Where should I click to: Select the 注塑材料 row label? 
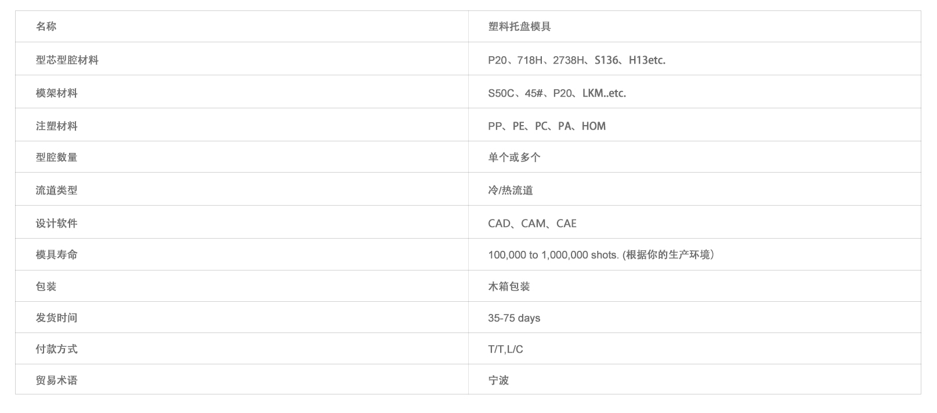tap(57, 126)
